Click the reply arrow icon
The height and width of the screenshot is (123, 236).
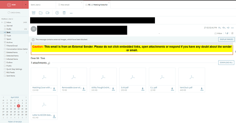pyautogui.click(x=220, y=28)
